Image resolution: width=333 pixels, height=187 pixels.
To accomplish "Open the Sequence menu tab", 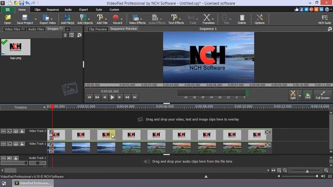I will click(53, 9).
